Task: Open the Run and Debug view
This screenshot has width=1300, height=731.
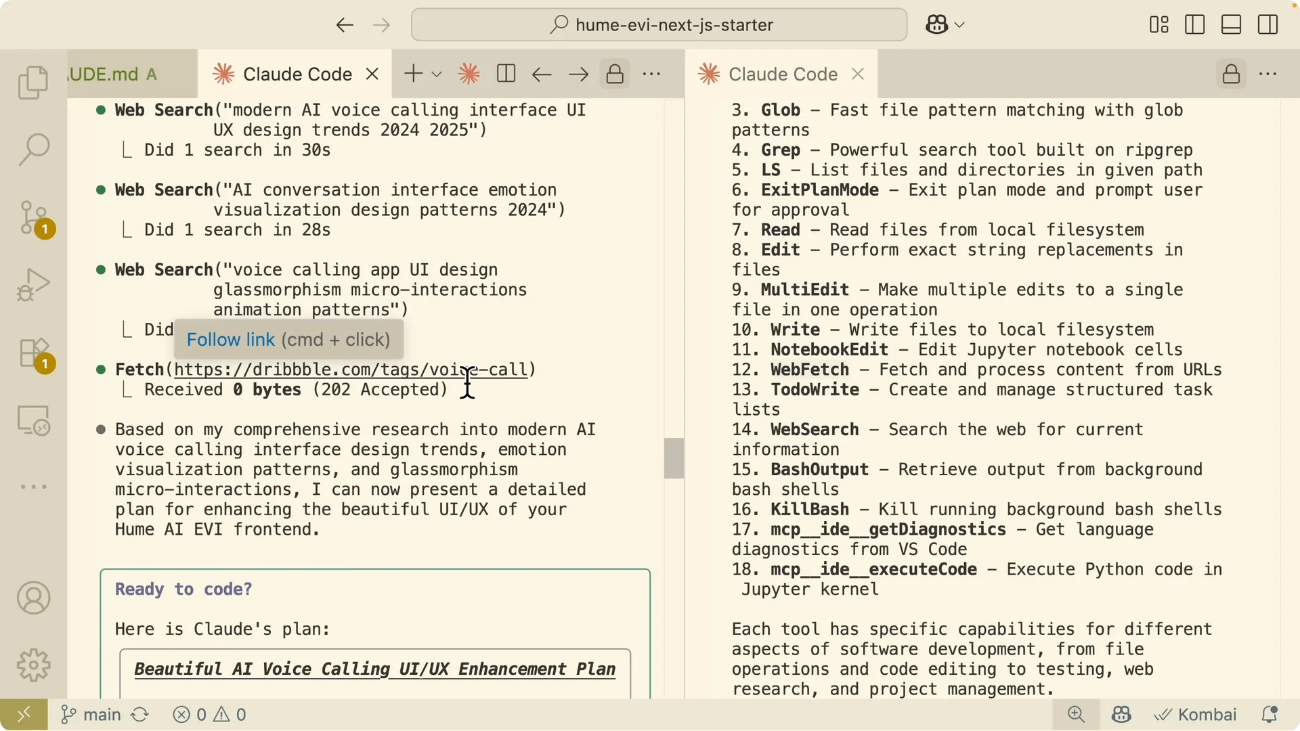Action: point(33,285)
